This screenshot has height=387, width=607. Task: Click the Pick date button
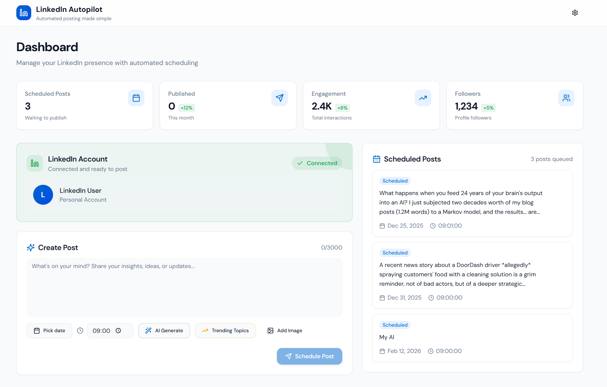tap(49, 331)
